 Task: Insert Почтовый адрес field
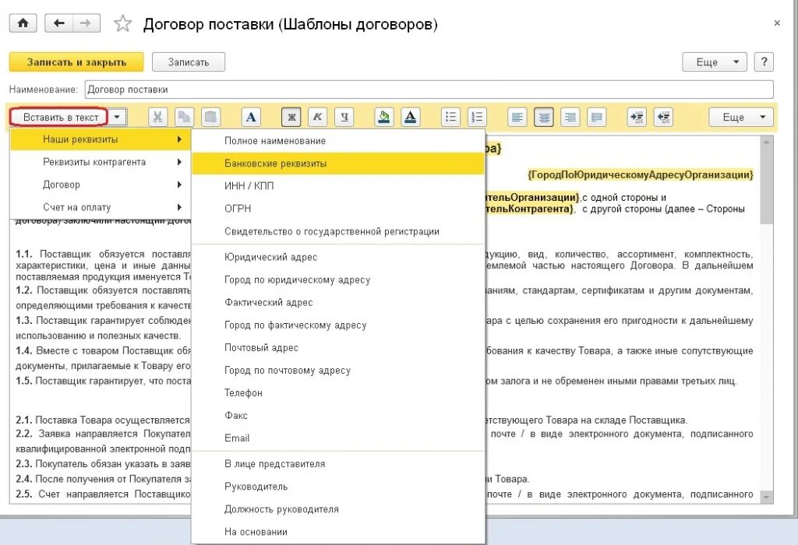pyautogui.click(x=338, y=348)
